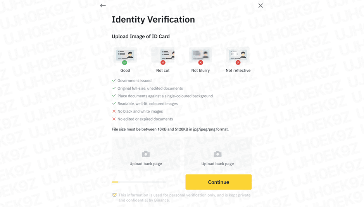The image size is (364, 207).
Task: Click the green check beside Government-issued
Action: point(114,81)
